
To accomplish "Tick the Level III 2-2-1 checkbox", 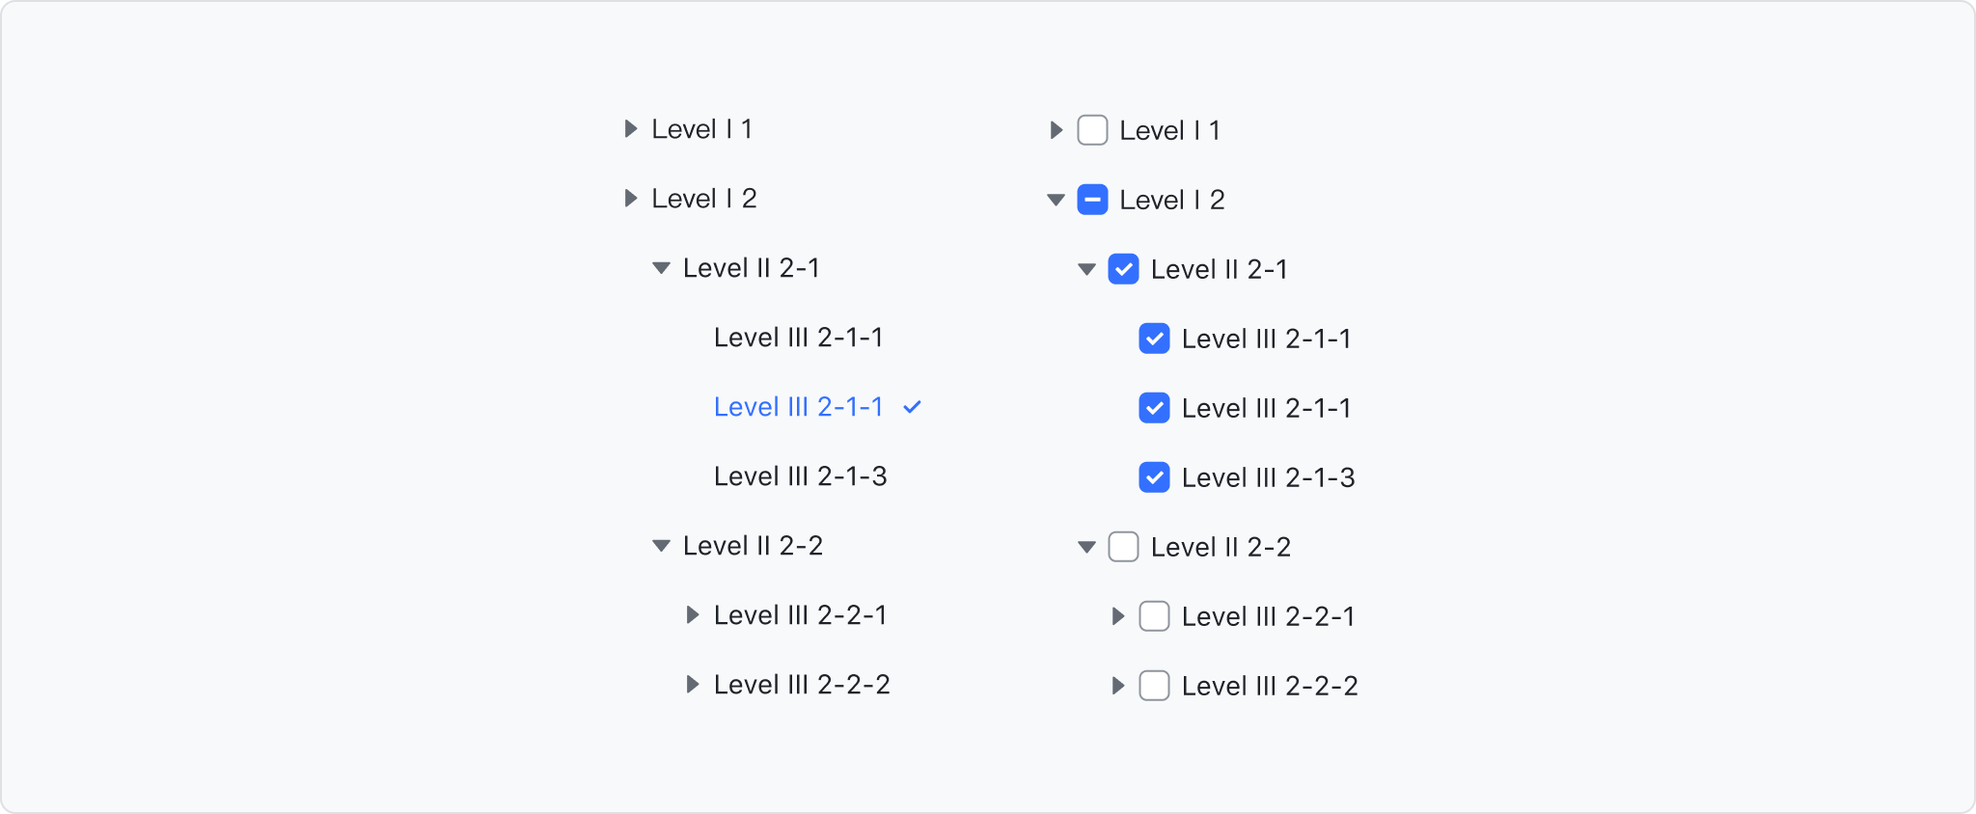I will (1154, 616).
